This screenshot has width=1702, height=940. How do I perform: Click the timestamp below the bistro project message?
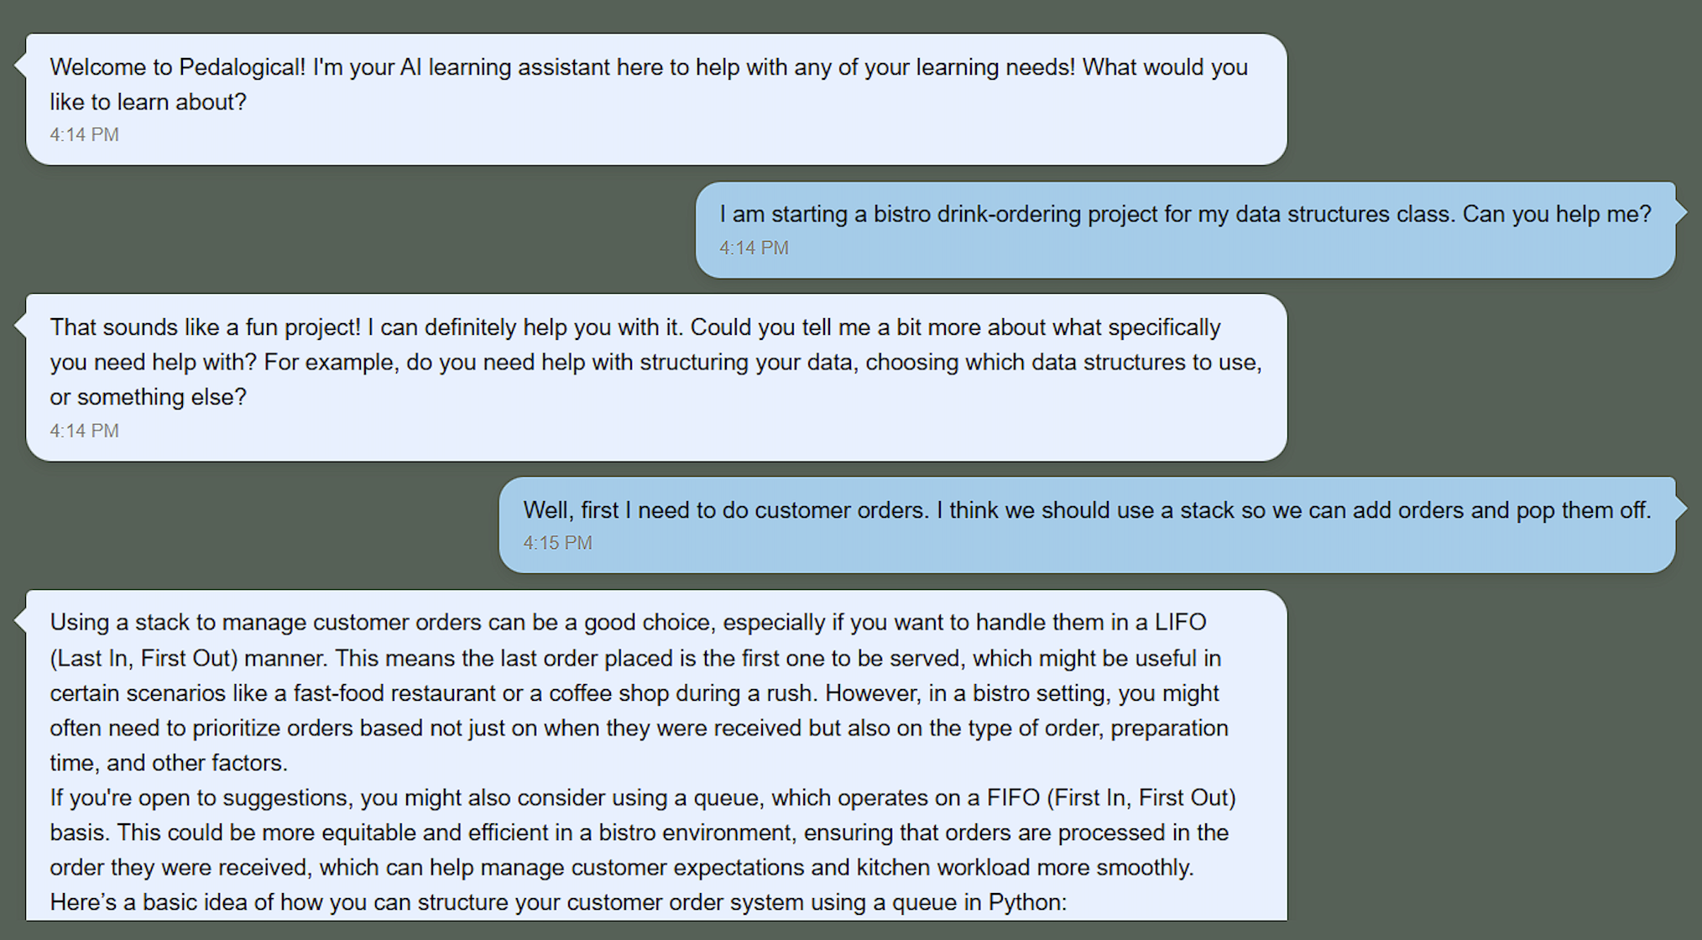coord(754,248)
